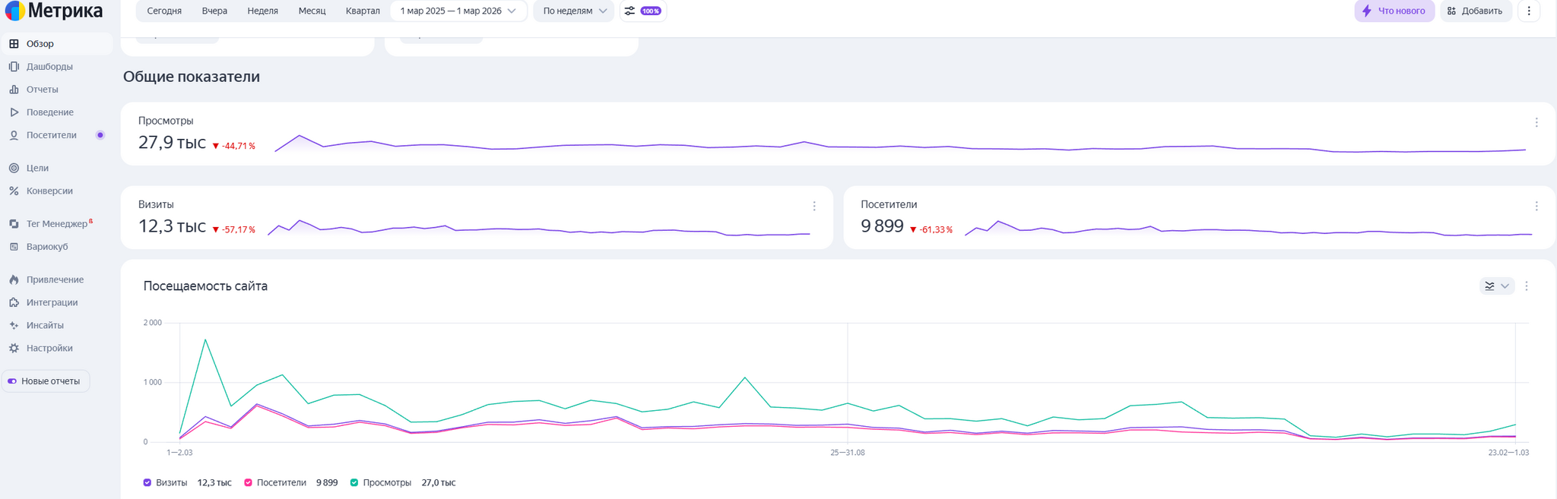Select the Квартал period tab
Image resolution: width=1557 pixels, height=499 pixels.
[363, 11]
